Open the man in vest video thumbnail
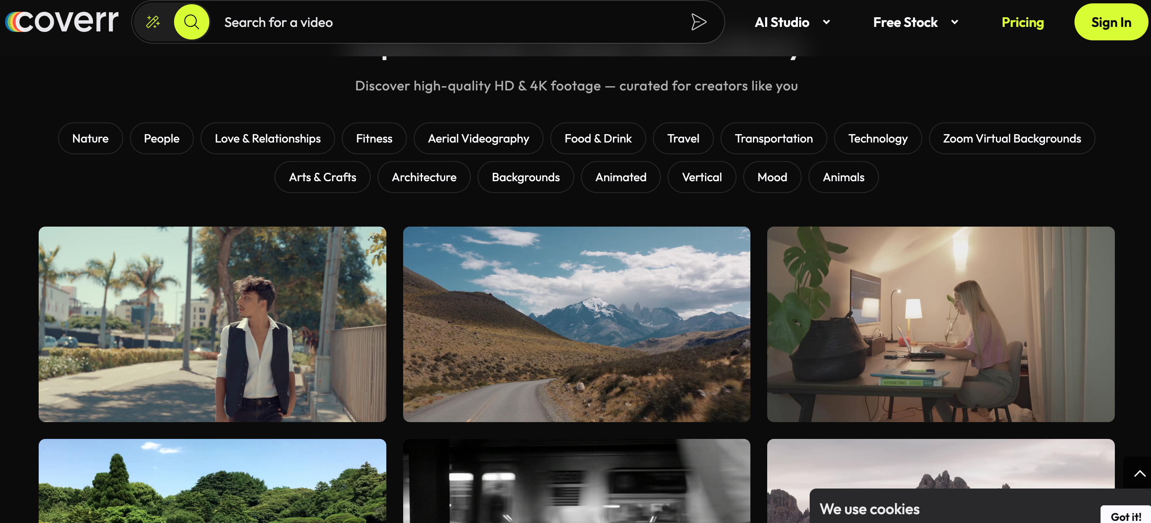The width and height of the screenshot is (1151, 523). point(212,324)
